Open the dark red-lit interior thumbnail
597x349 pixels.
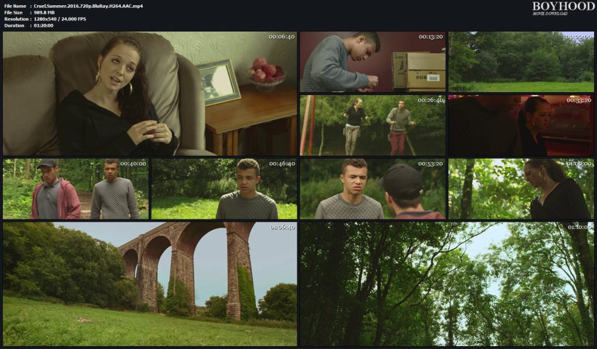[x=521, y=125]
